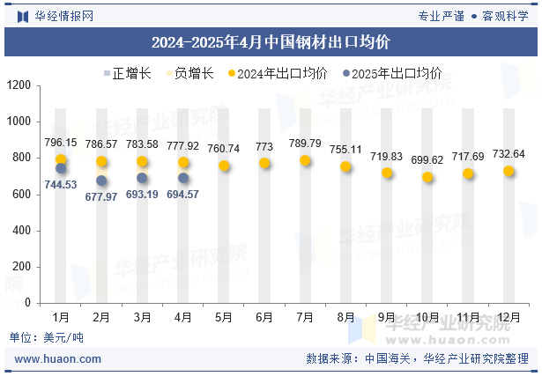
Task: Click the 6月 x-axis label
Action: point(264,317)
